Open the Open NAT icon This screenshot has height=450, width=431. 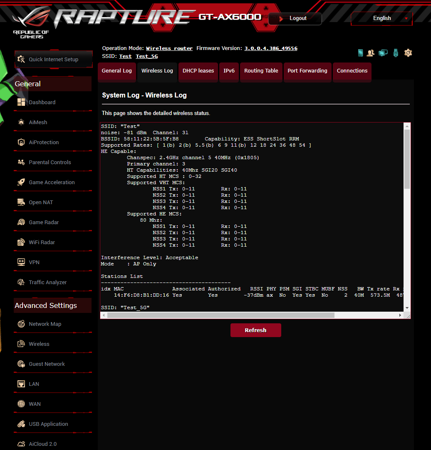point(21,202)
